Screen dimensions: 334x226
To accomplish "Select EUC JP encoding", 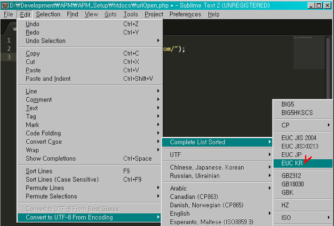I will (303, 155).
